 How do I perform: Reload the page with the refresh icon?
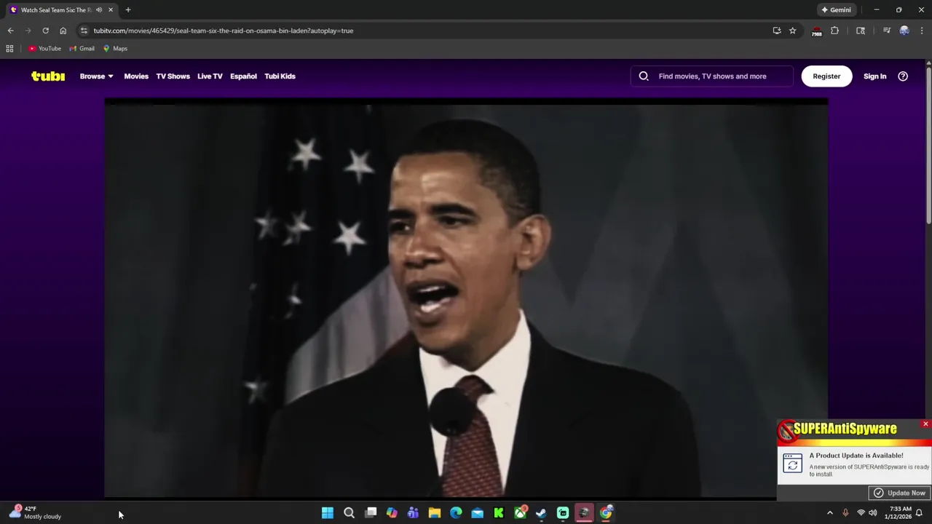(45, 31)
